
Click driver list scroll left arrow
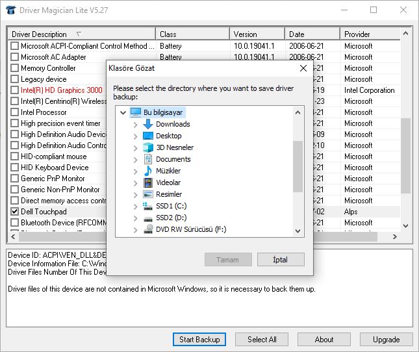coord(13,236)
